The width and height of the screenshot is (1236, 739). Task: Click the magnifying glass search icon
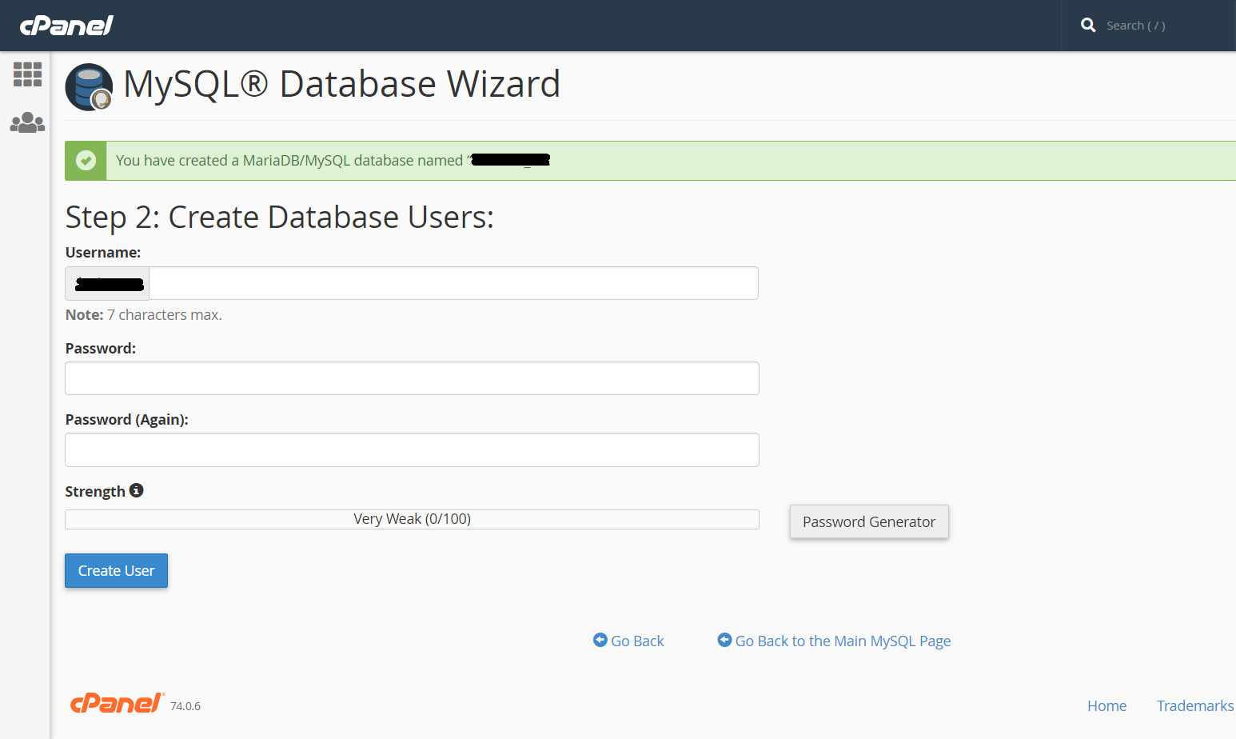[1087, 26]
